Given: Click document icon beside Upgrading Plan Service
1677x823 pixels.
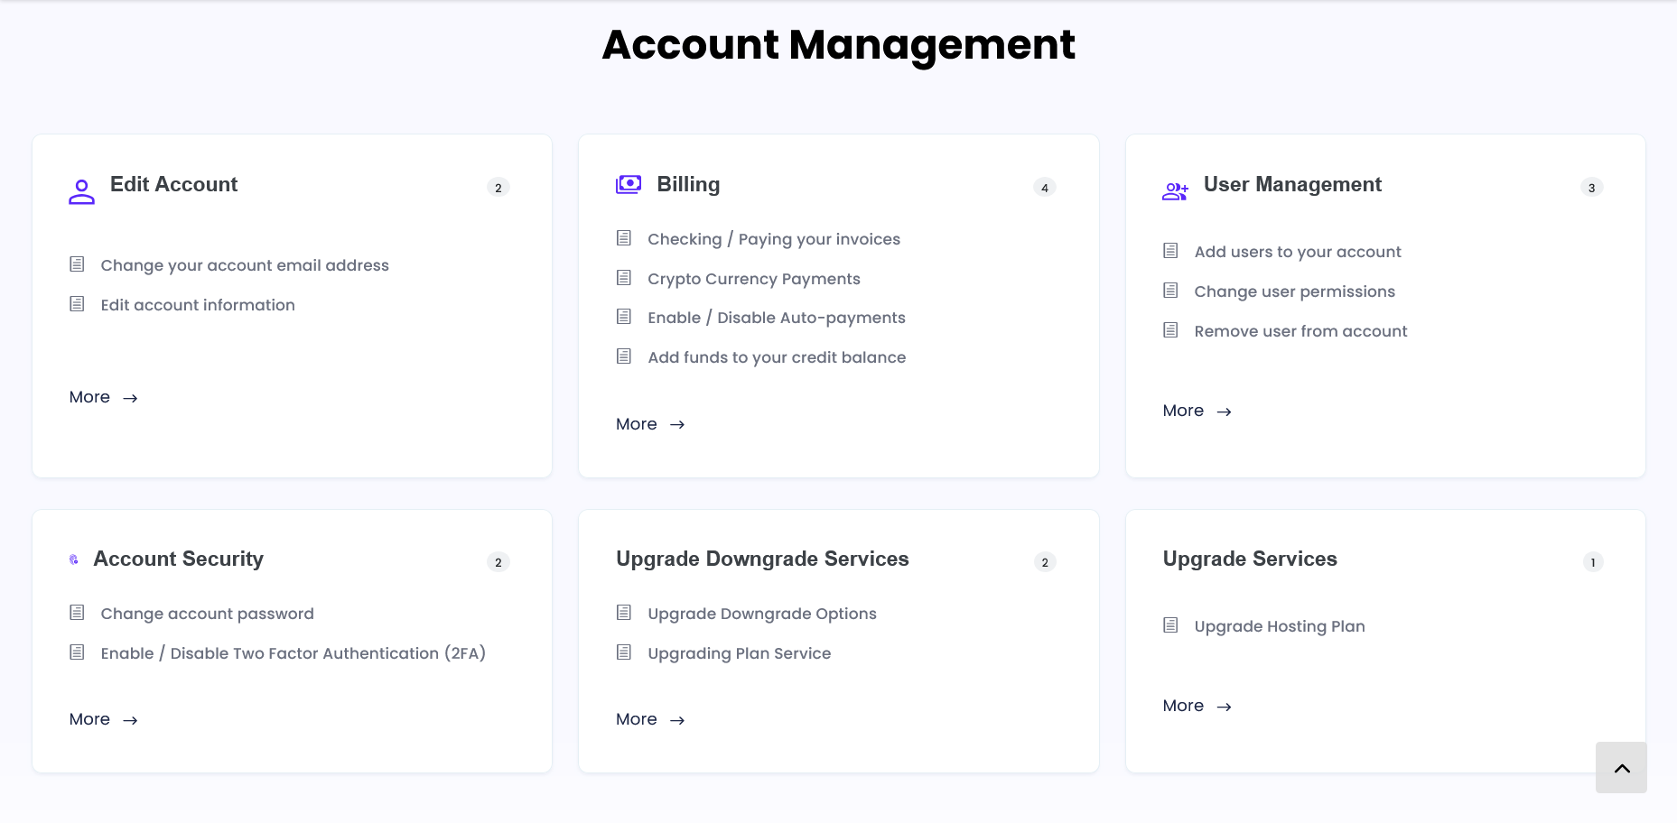Looking at the screenshot, I should pos(624,652).
